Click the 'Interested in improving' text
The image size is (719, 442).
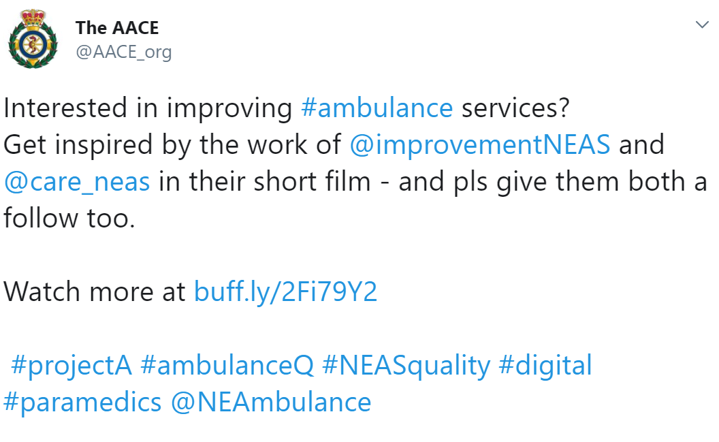coord(148,108)
